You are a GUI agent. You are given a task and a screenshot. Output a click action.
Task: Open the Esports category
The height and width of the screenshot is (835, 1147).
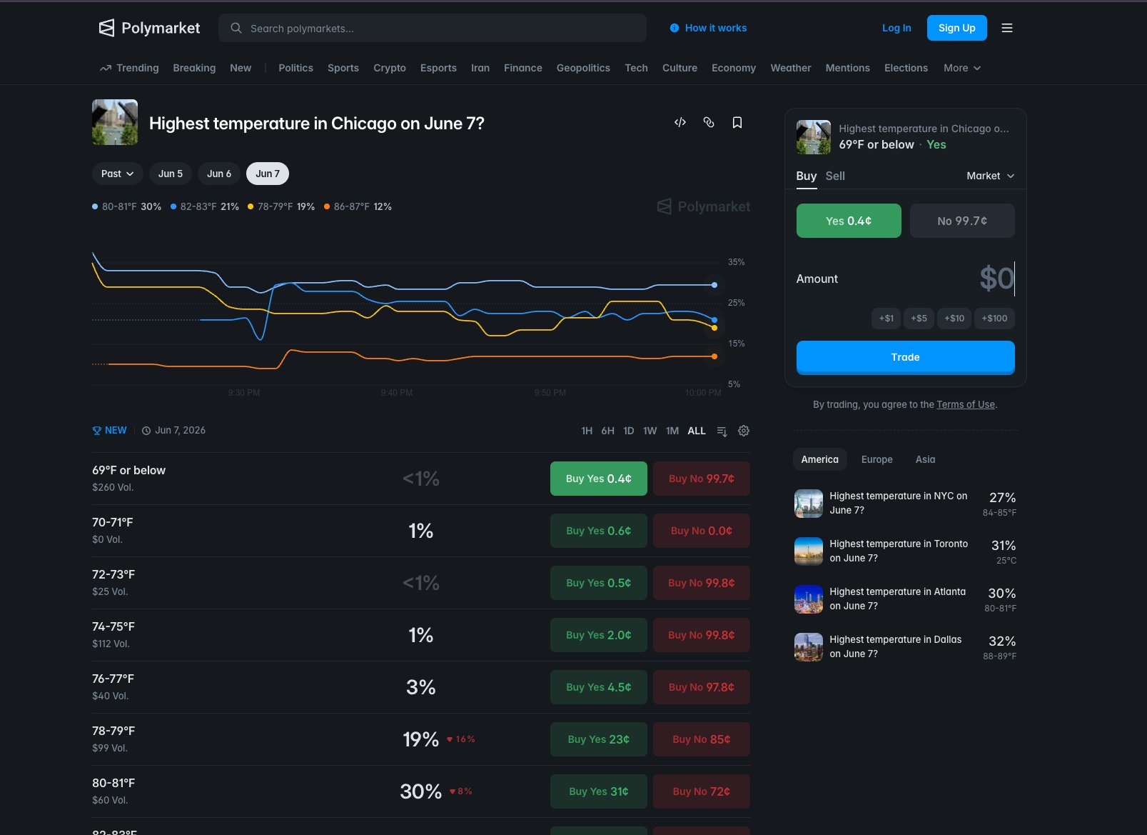pos(438,68)
